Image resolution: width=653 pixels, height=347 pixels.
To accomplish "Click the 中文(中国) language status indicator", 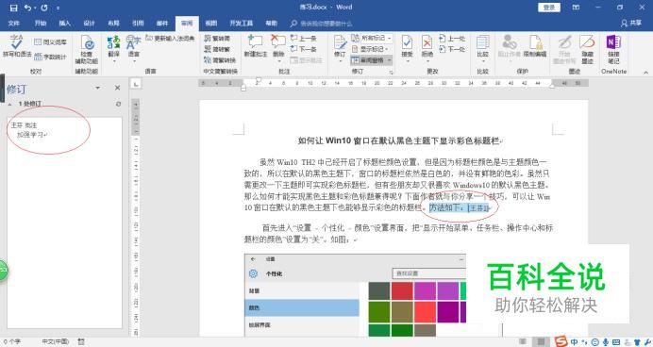I will coord(56,341).
